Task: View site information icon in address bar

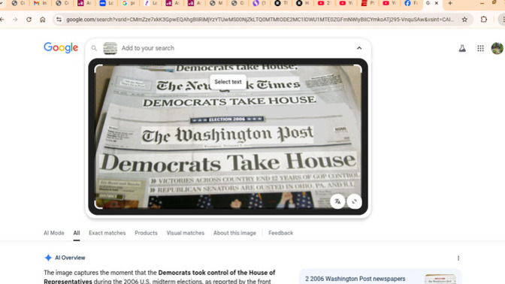Action: pyautogui.click(x=59, y=20)
